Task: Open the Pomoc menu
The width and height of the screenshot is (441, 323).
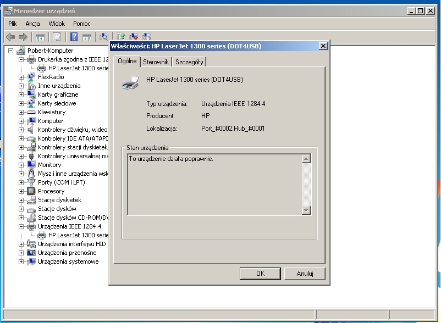Action: pyautogui.click(x=81, y=24)
